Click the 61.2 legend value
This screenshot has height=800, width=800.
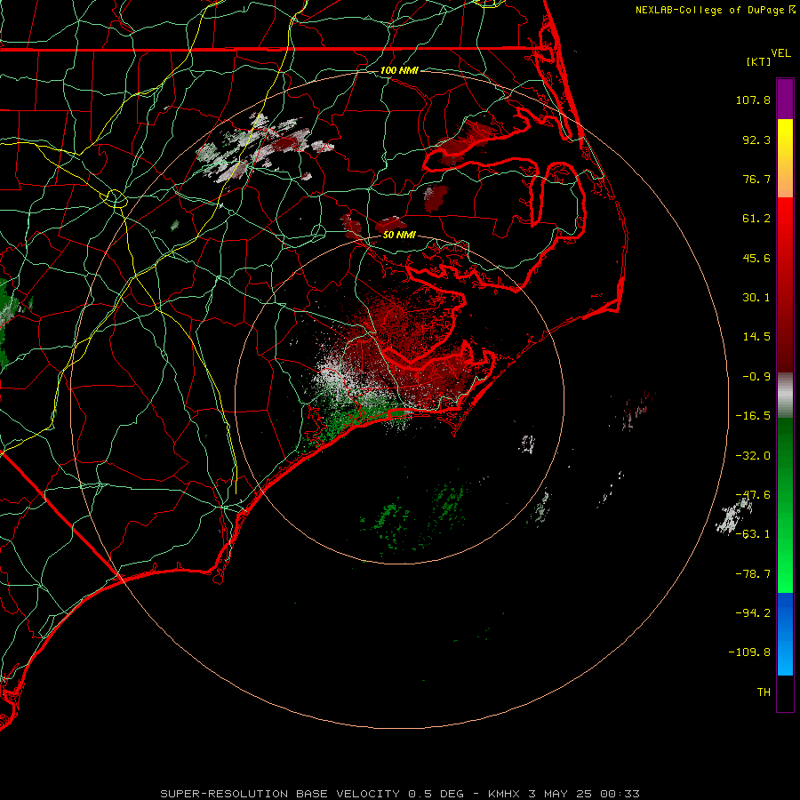click(756, 219)
